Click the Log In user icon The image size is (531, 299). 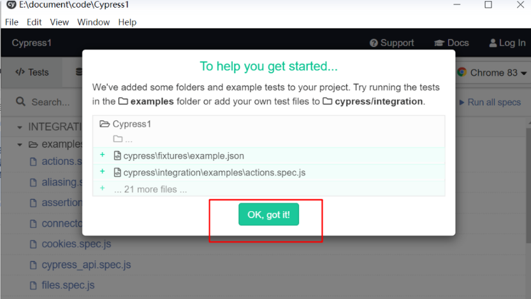point(493,43)
